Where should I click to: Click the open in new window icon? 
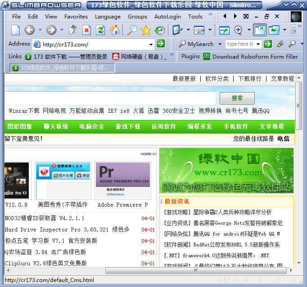[x=224, y=30]
